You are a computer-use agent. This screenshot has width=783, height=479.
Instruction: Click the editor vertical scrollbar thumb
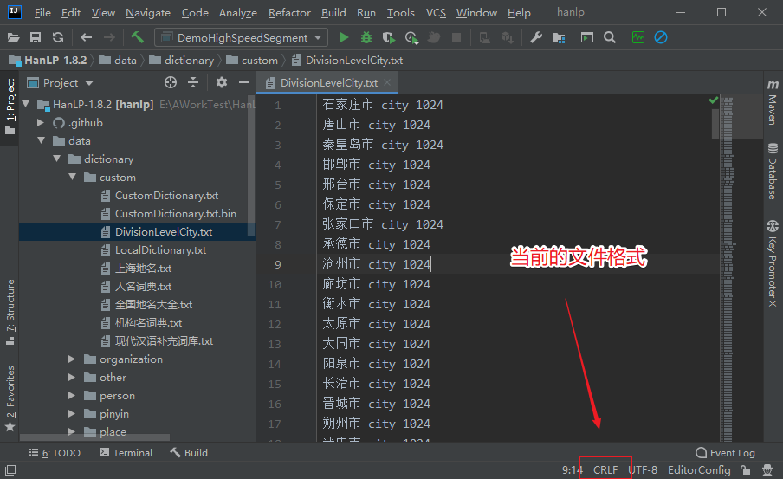715,123
